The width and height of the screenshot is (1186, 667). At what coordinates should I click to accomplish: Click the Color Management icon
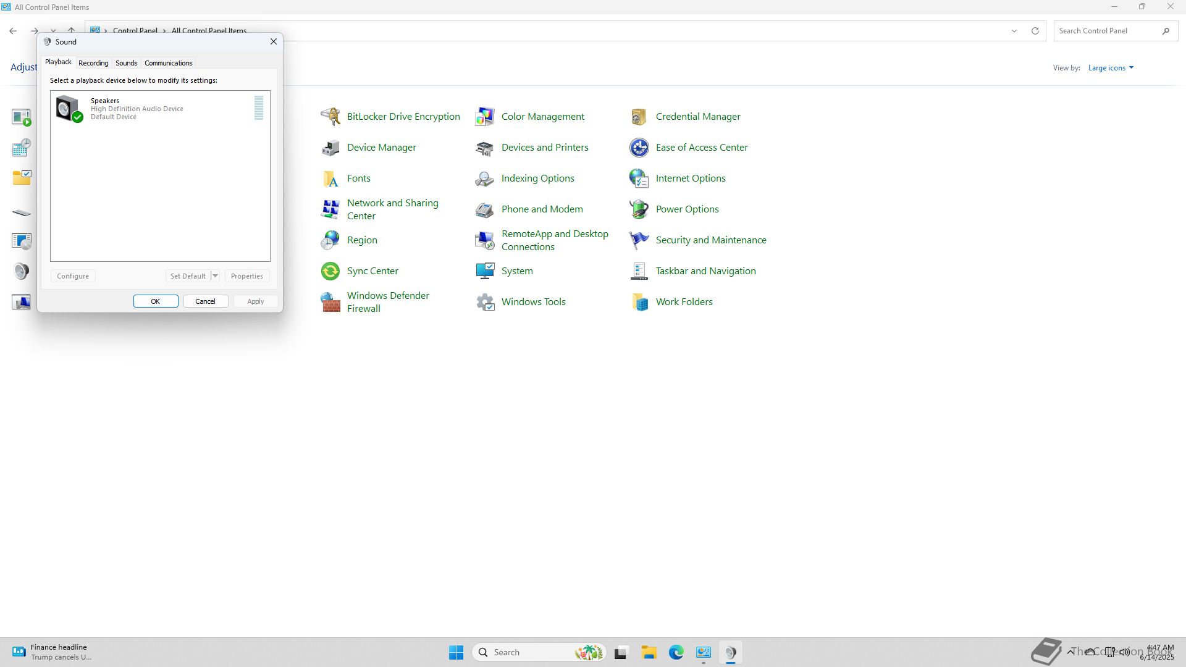[x=485, y=117]
